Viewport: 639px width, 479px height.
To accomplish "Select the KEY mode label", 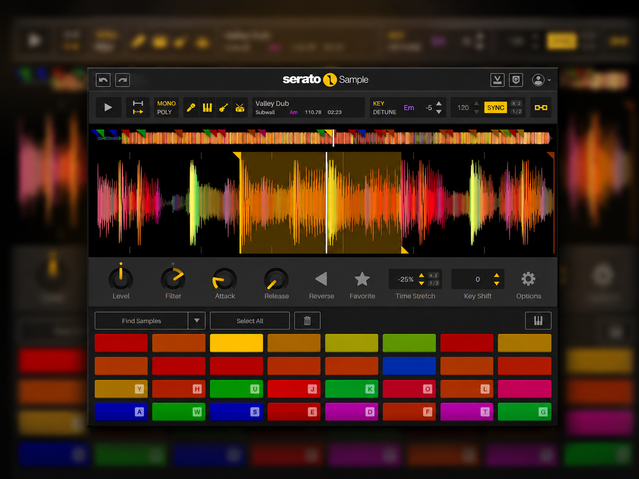I will (379, 104).
